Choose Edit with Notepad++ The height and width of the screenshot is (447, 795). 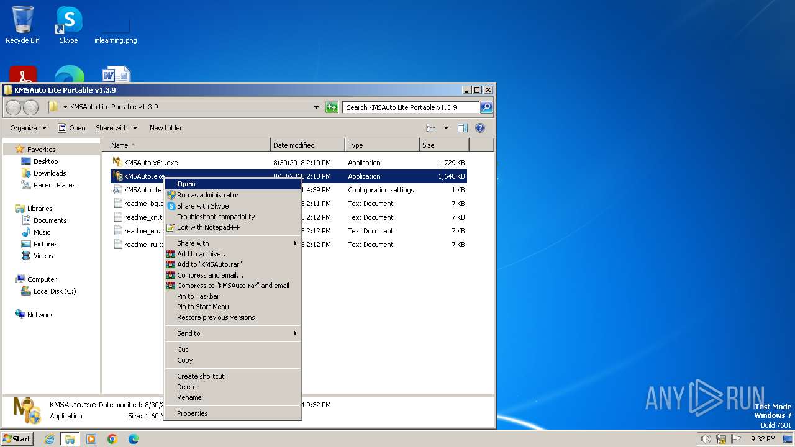click(232, 227)
